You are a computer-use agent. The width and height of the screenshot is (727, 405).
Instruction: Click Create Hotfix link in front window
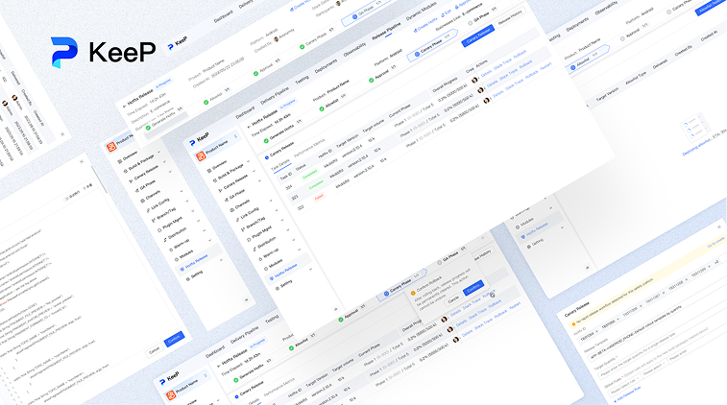[x=425, y=26]
